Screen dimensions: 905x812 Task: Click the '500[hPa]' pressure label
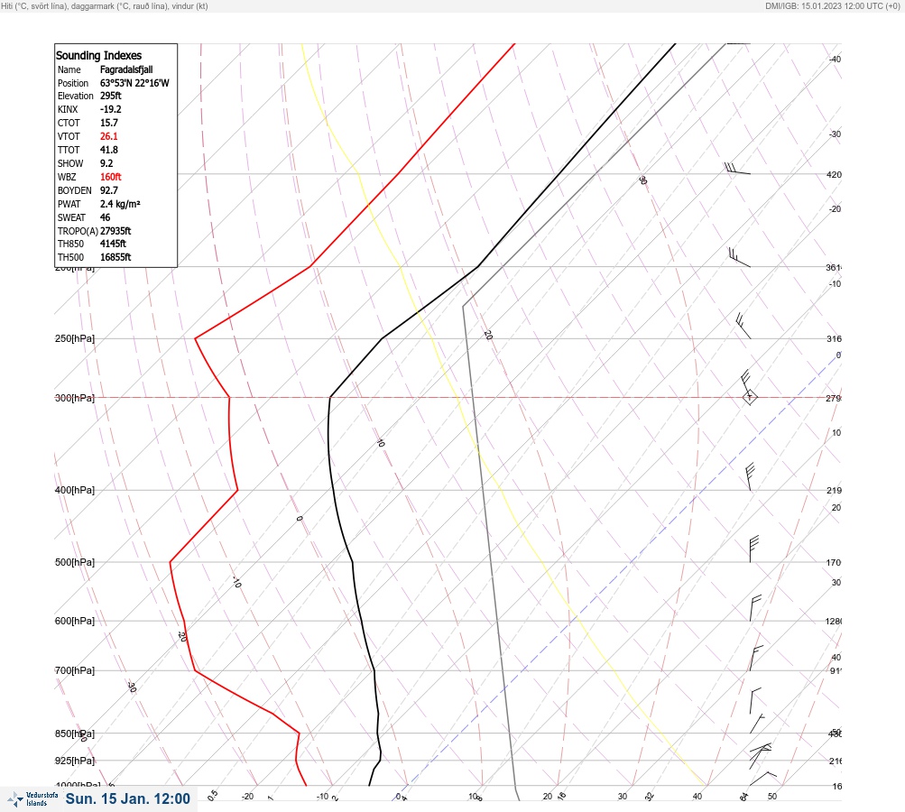point(75,562)
